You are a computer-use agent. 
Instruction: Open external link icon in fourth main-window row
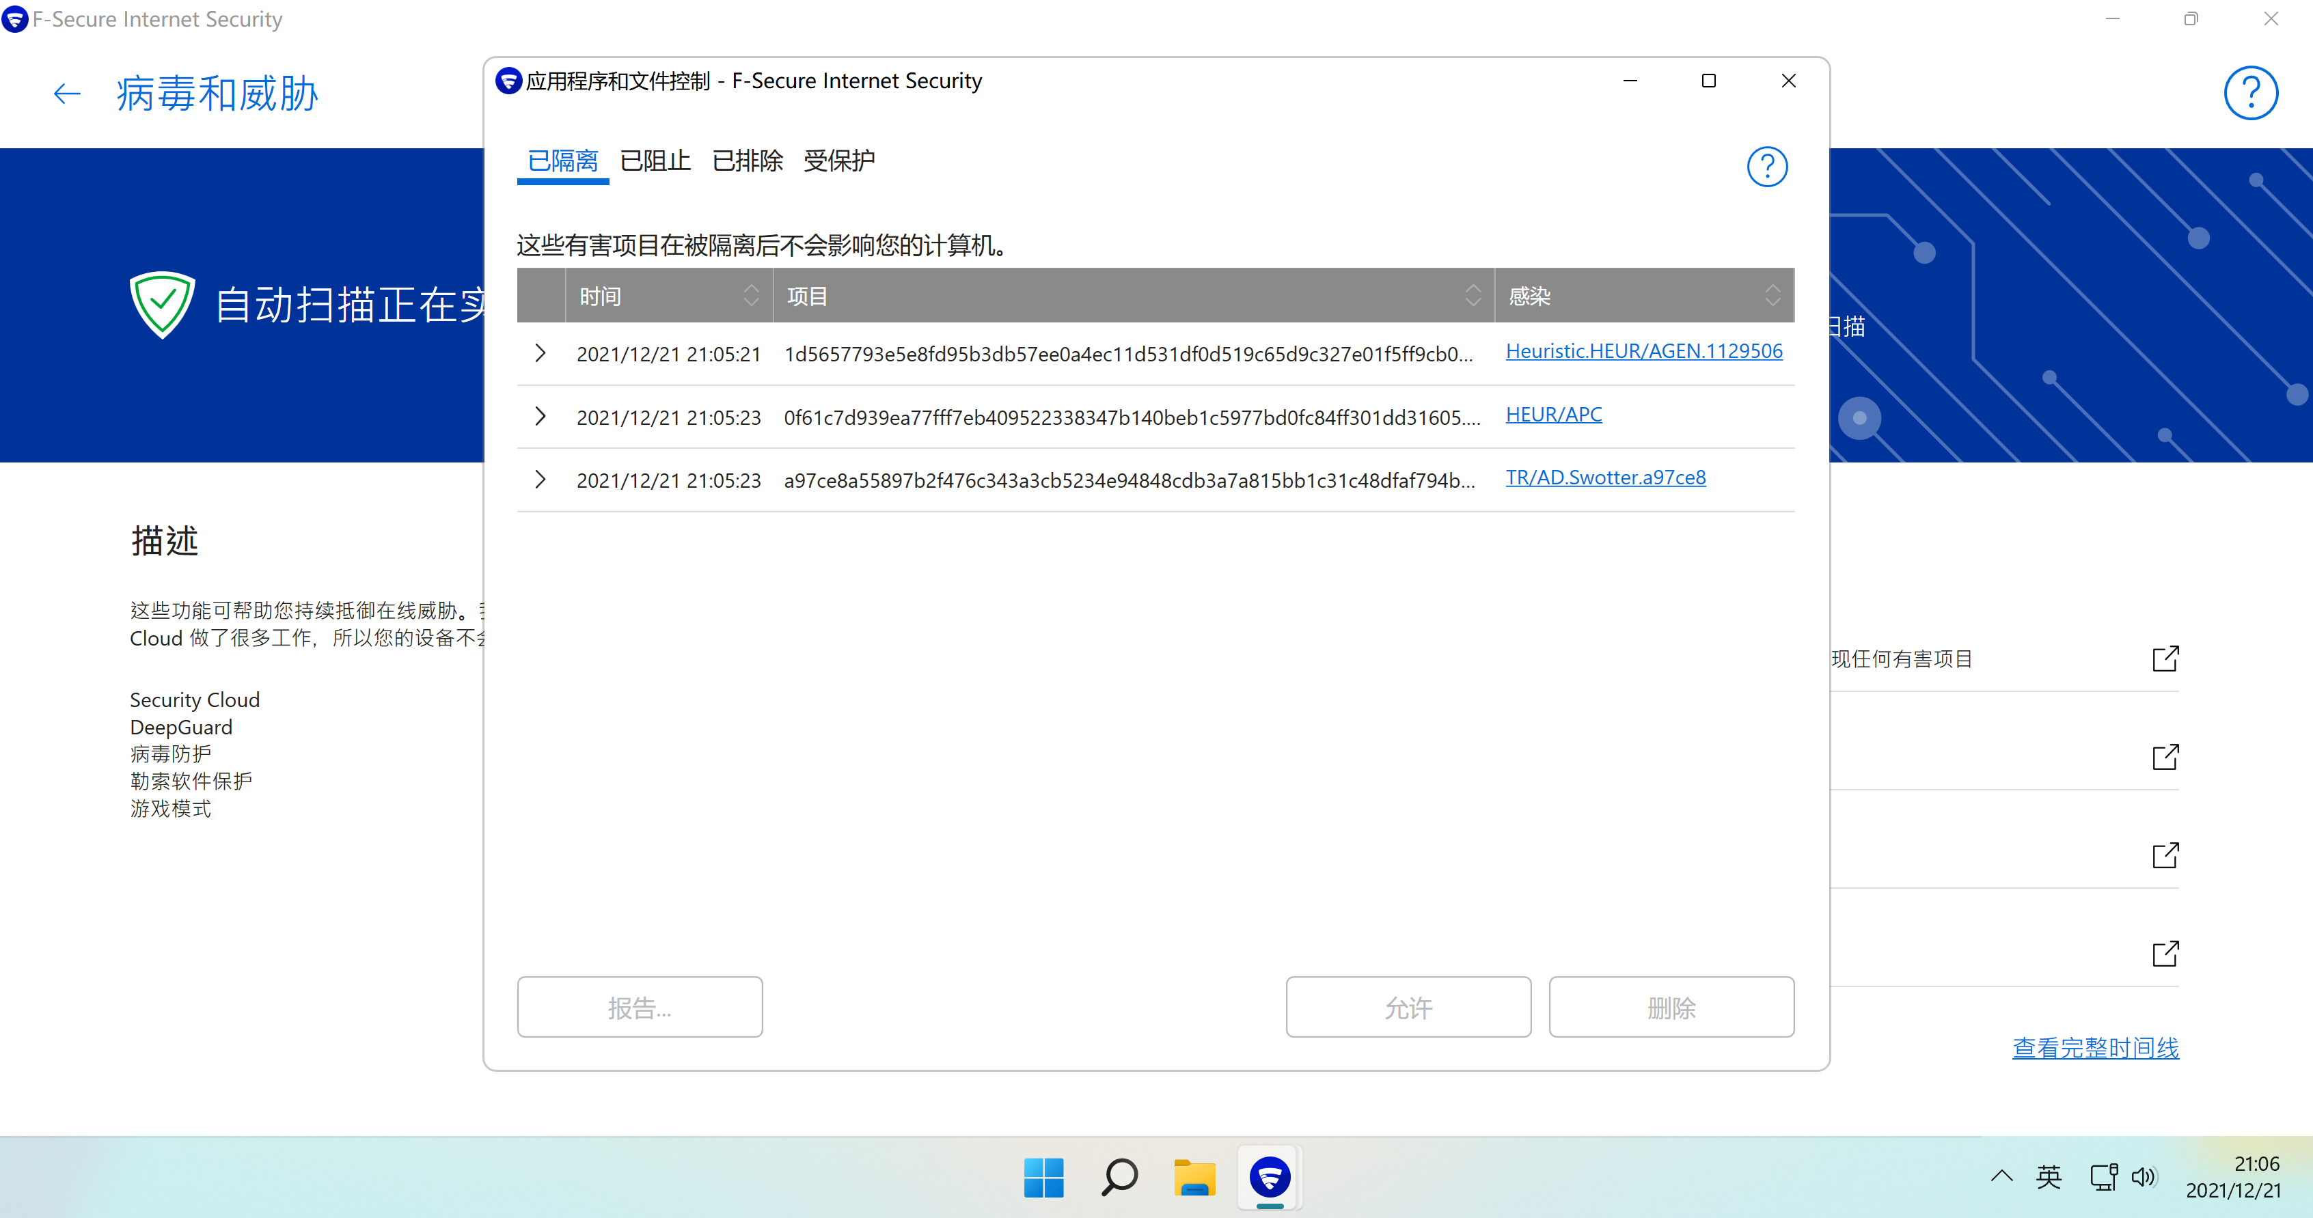(2165, 953)
